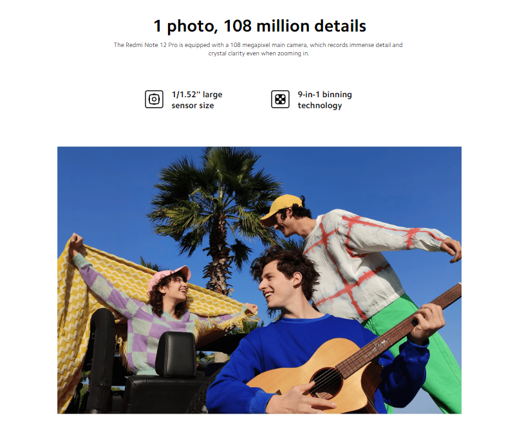Click the "1 photo, 108 million details" heading

click(259, 26)
